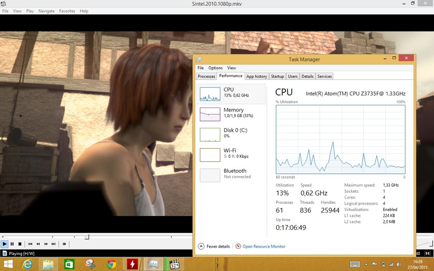This screenshot has width=434, height=271.
Task: Switch to the App history tab
Action: point(256,76)
